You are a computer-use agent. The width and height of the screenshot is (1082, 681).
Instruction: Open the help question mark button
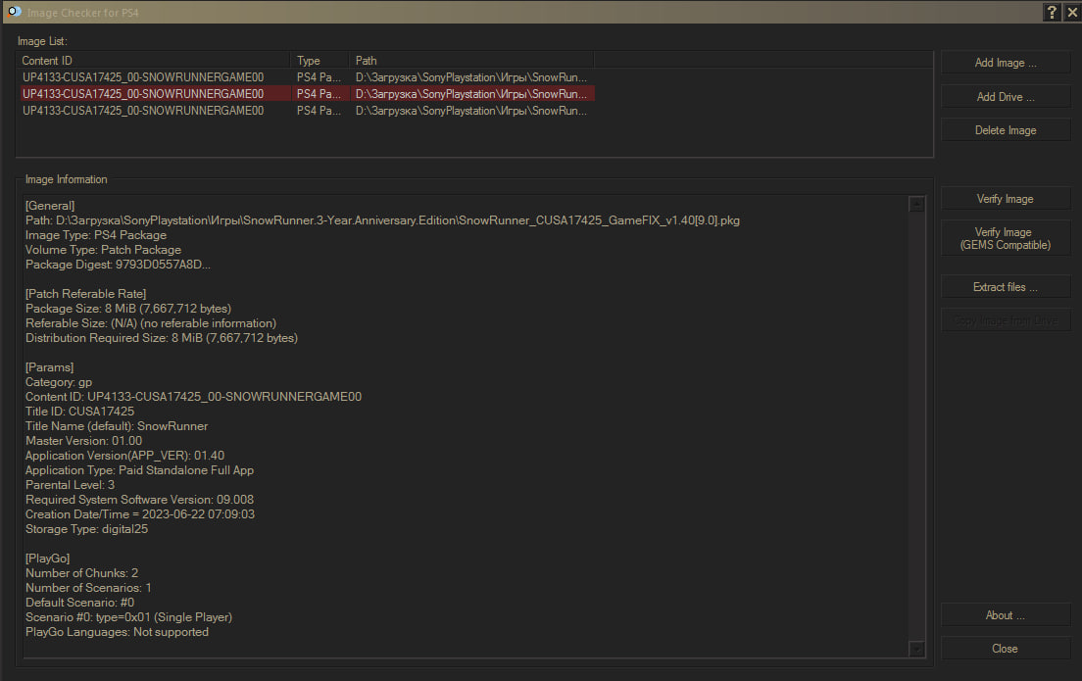[x=1052, y=12]
